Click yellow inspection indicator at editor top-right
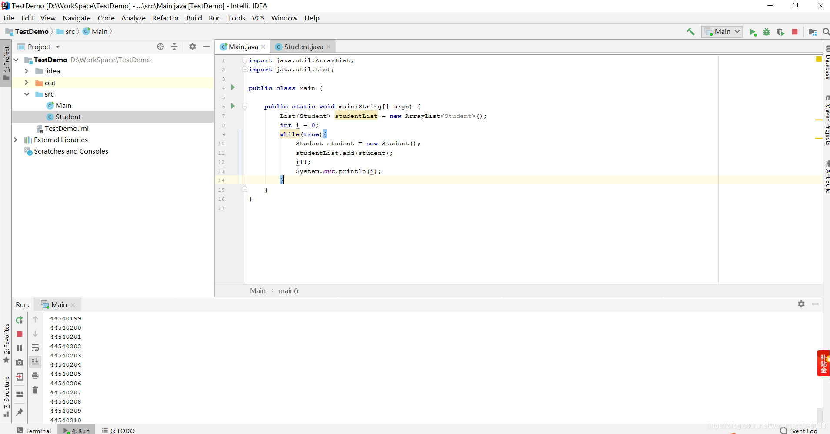 pyautogui.click(x=819, y=59)
